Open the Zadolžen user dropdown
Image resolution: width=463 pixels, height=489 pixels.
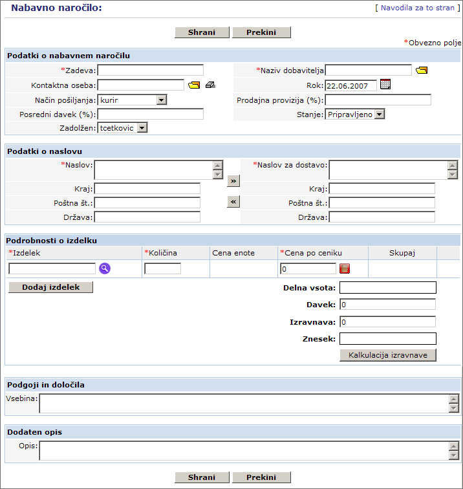(122, 128)
